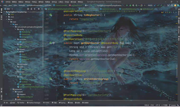Collapse all in project panel
Image resolution: width=180 pixels, height=107 pixels.
pos(35,9)
